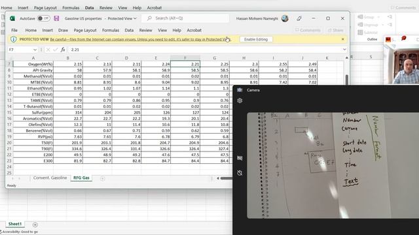Click the 'RVP(psi)' cell
This screenshot has height=235, width=419.
point(33,136)
